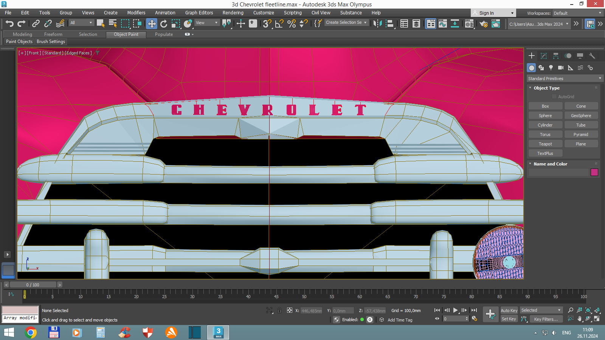605x340 pixels.
Task: Open the Layer Explorer icon
Action: click(416, 24)
